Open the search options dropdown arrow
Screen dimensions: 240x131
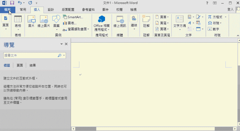tap(64, 56)
